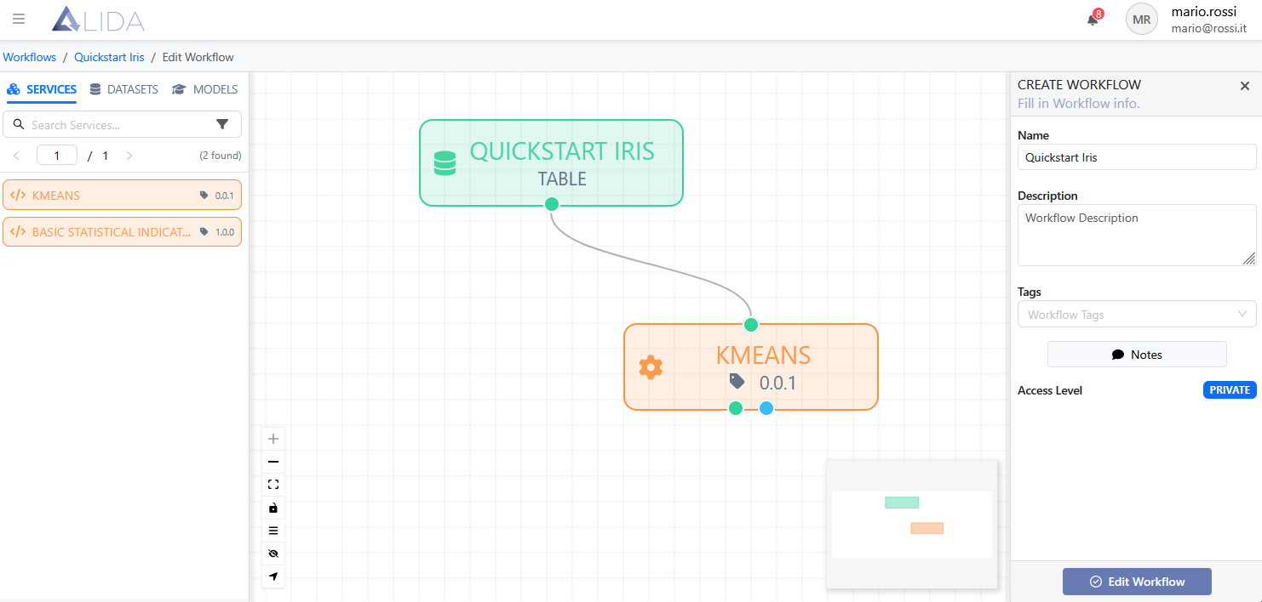Click the Edit Workflow button

click(1136, 582)
